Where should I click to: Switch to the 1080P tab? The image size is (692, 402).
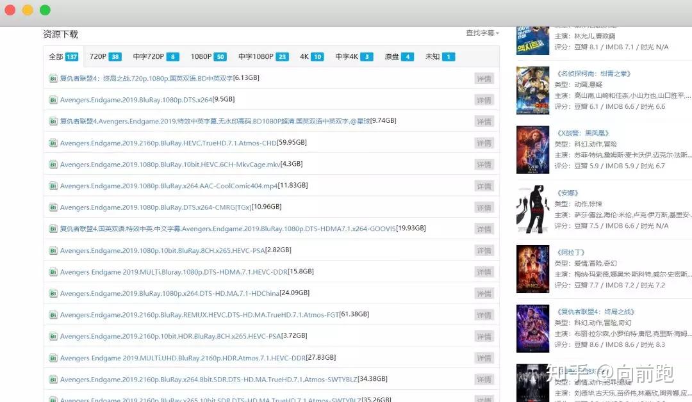(208, 56)
